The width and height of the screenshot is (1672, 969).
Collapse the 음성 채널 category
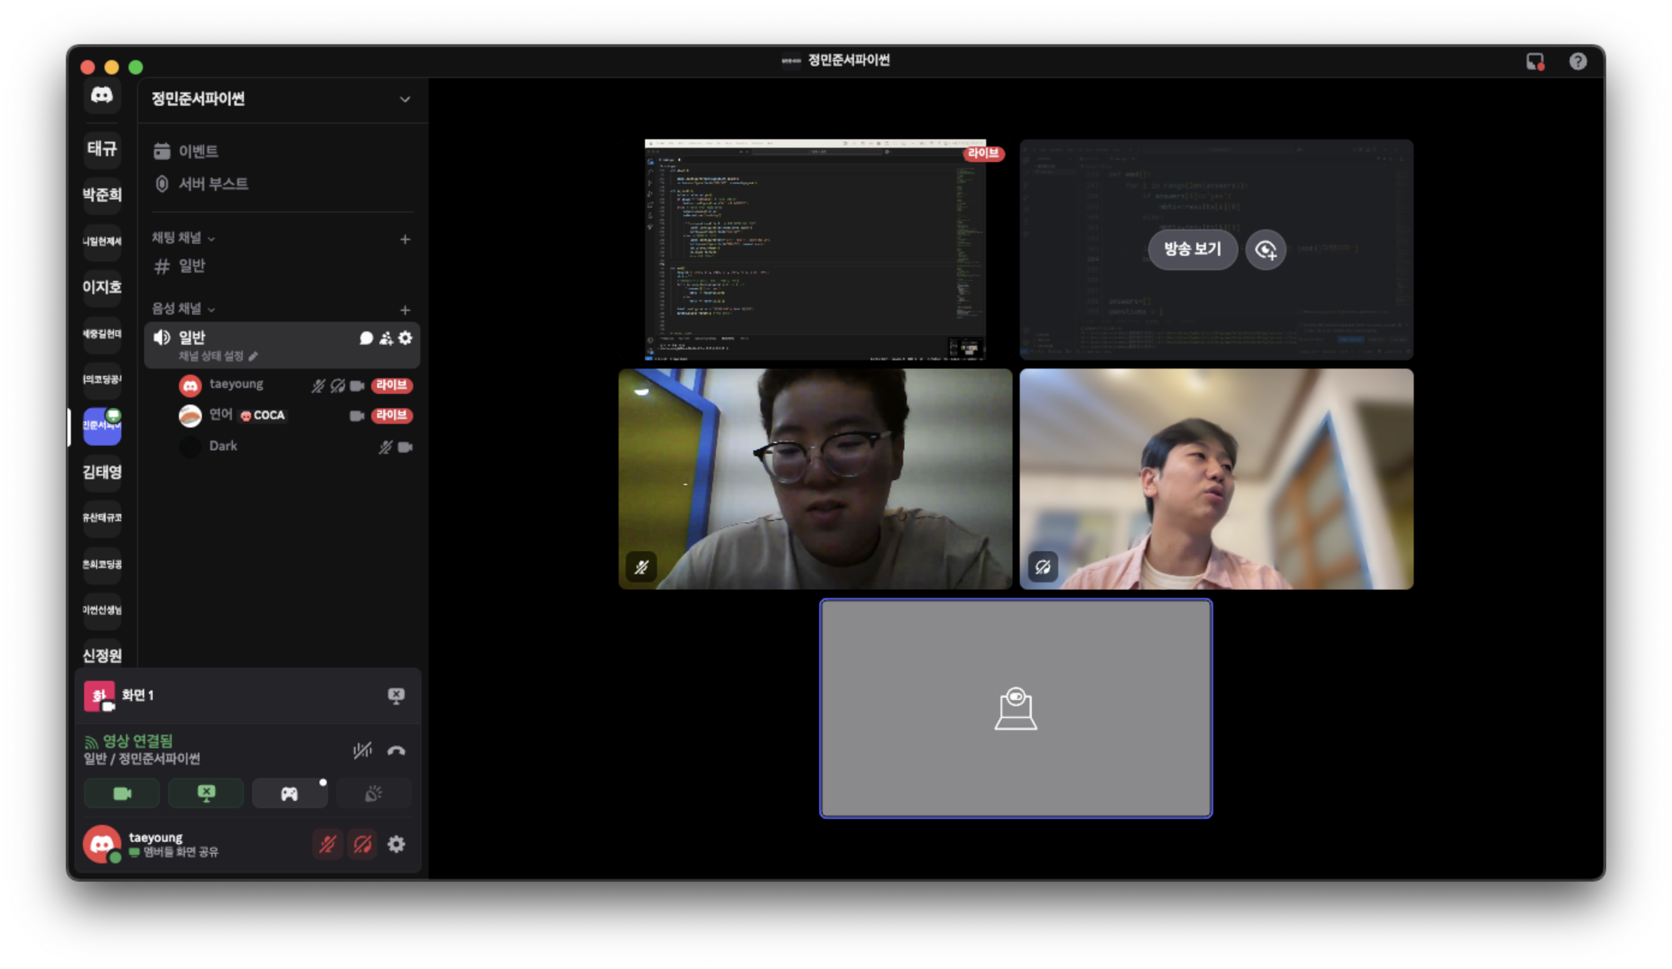tap(183, 309)
